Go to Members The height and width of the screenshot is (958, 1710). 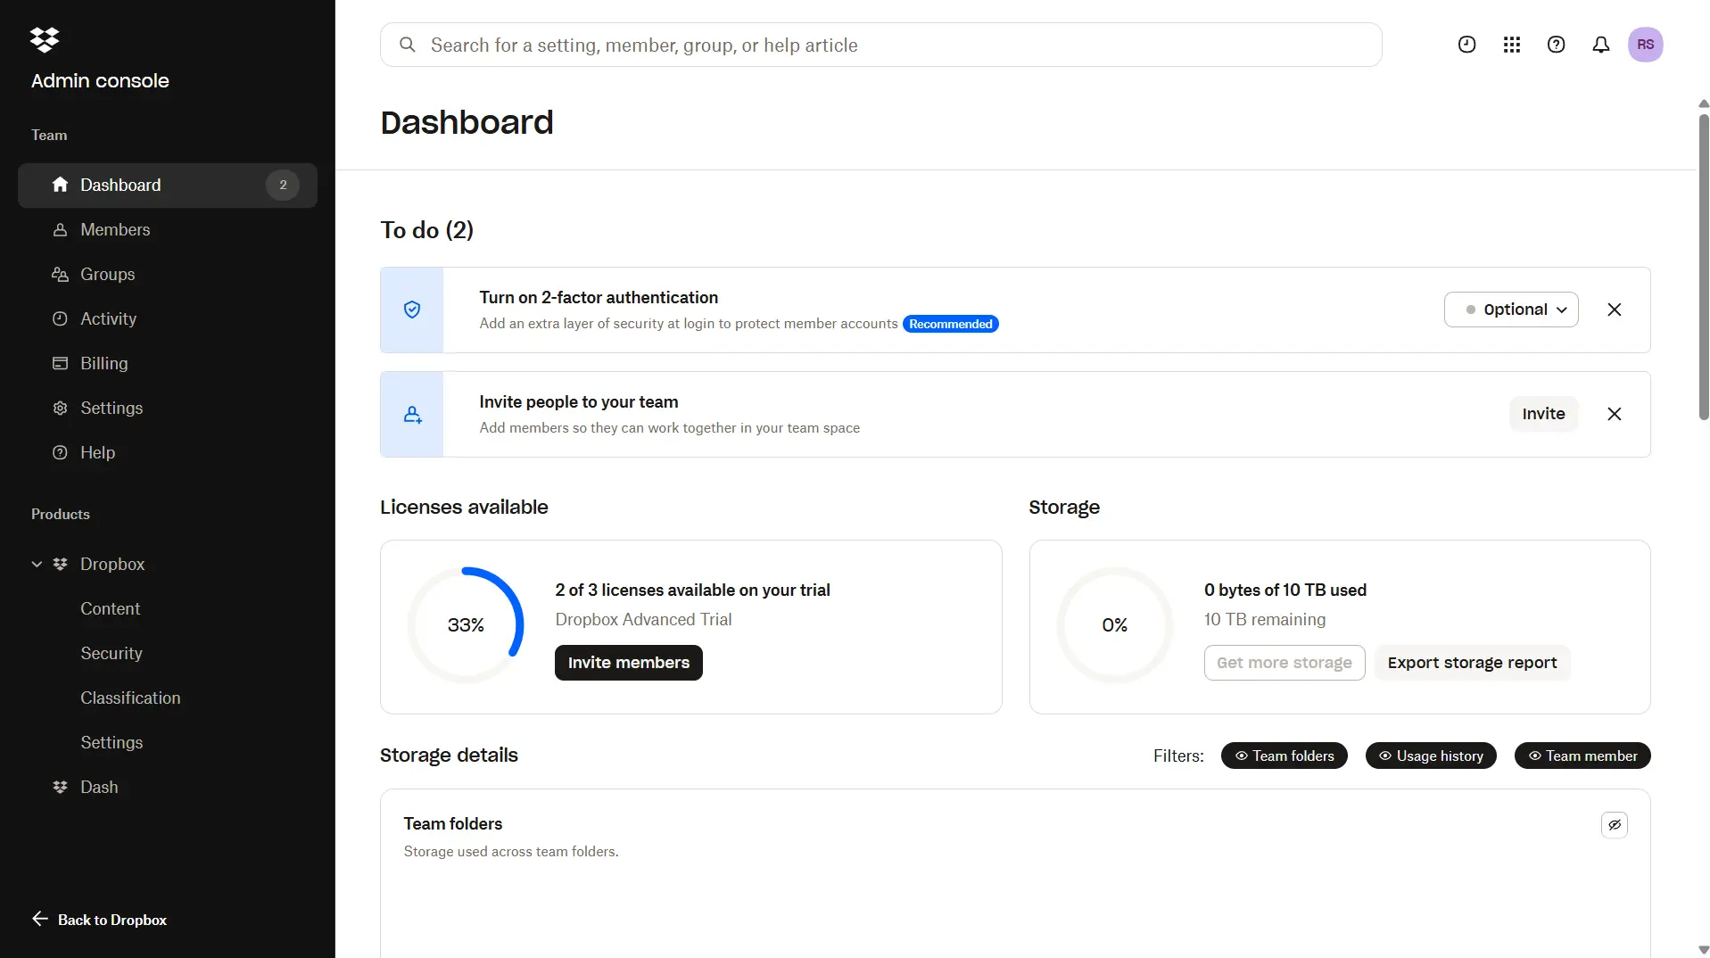click(168, 229)
